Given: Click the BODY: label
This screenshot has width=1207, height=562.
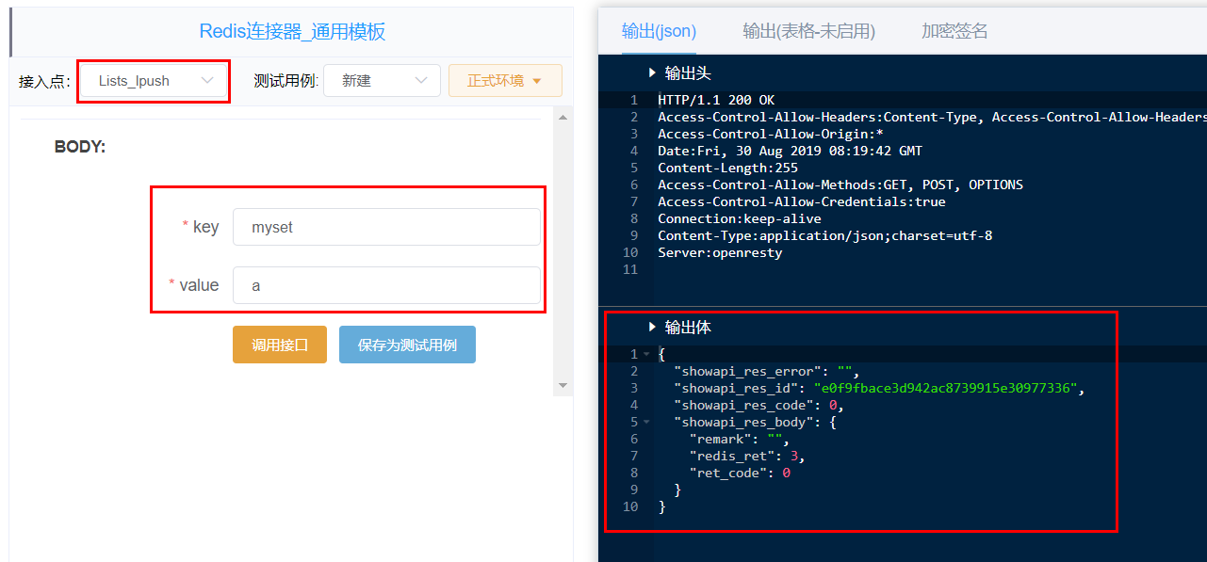Looking at the screenshot, I should (80, 147).
